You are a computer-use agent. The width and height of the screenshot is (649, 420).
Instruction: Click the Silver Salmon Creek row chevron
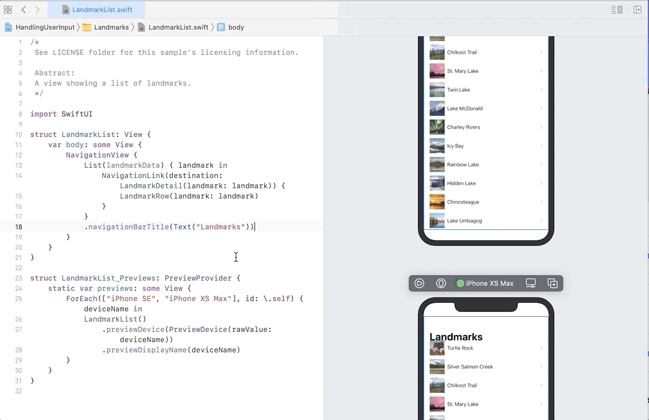(x=541, y=367)
